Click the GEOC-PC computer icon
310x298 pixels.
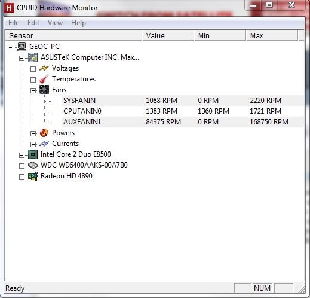[x=22, y=47]
